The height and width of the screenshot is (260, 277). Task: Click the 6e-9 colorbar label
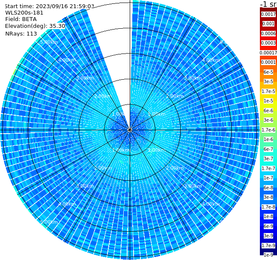click(268, 226)
